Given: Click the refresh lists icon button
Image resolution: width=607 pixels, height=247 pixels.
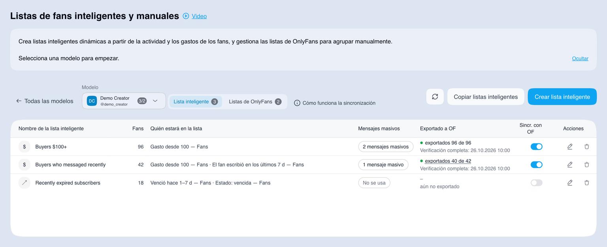Looking at the screenshot, I should (435, 97).
